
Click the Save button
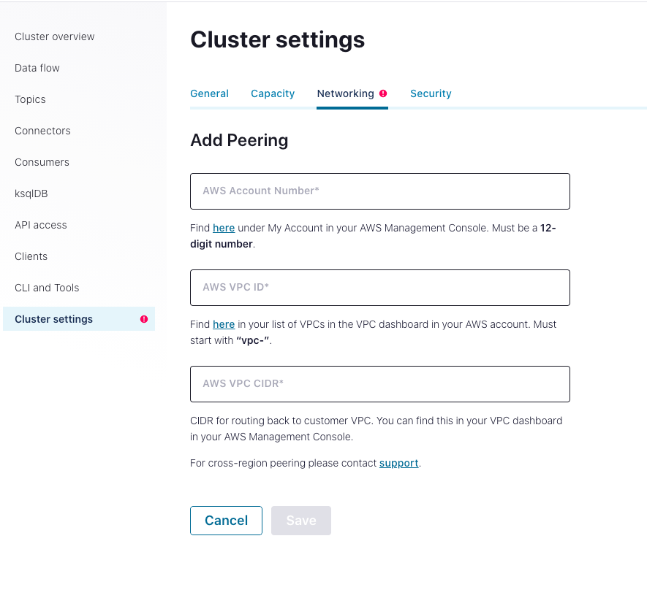point(300,521)
